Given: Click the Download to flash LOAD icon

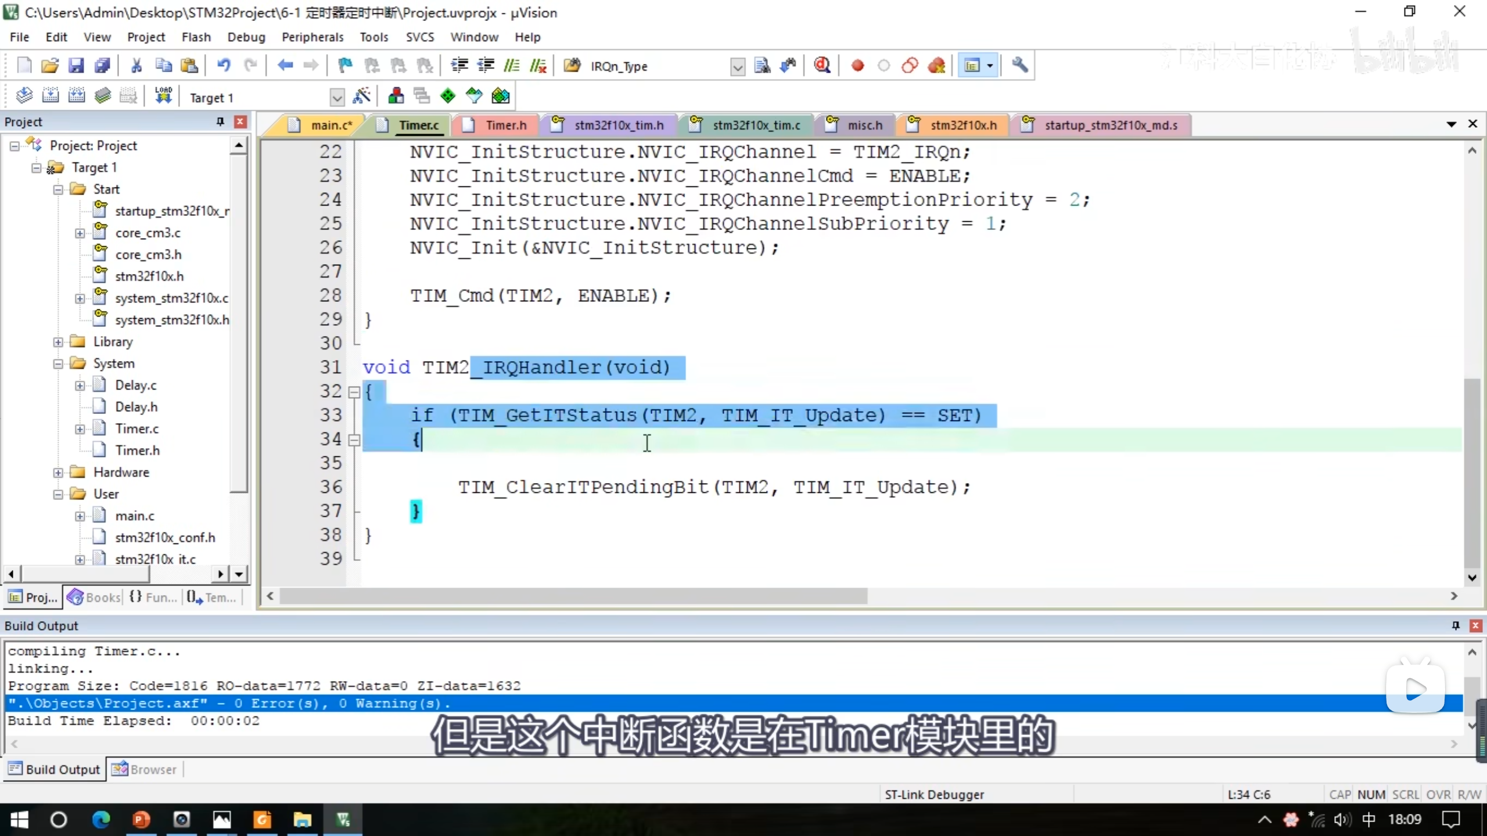Looking at the screenshot, I should point(163,96).
